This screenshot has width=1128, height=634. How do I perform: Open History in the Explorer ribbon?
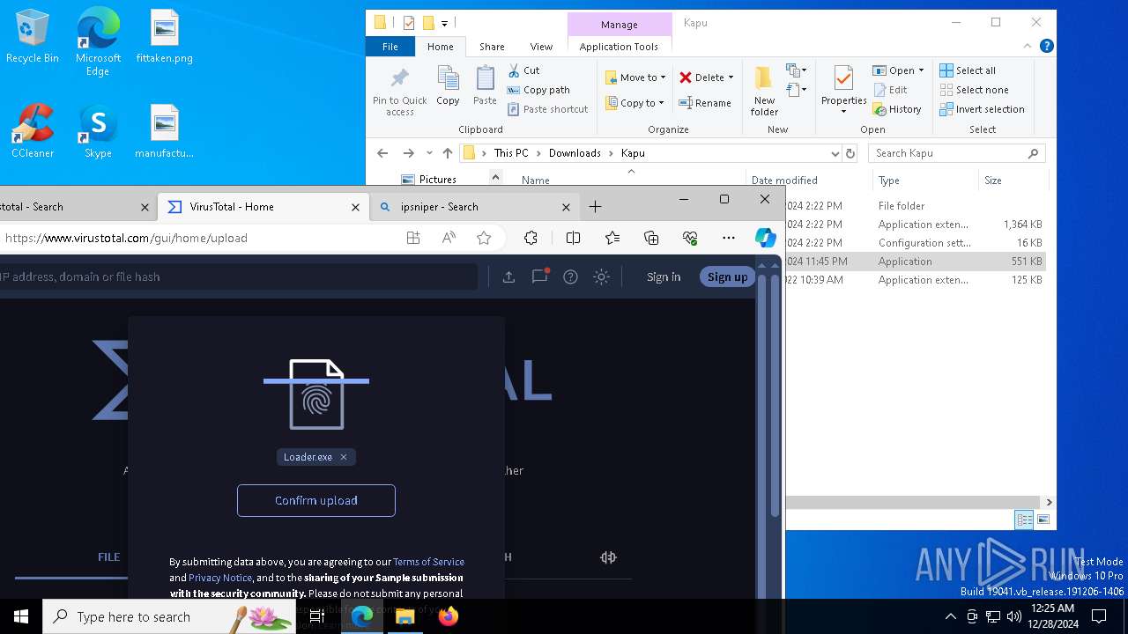point(897,109)
